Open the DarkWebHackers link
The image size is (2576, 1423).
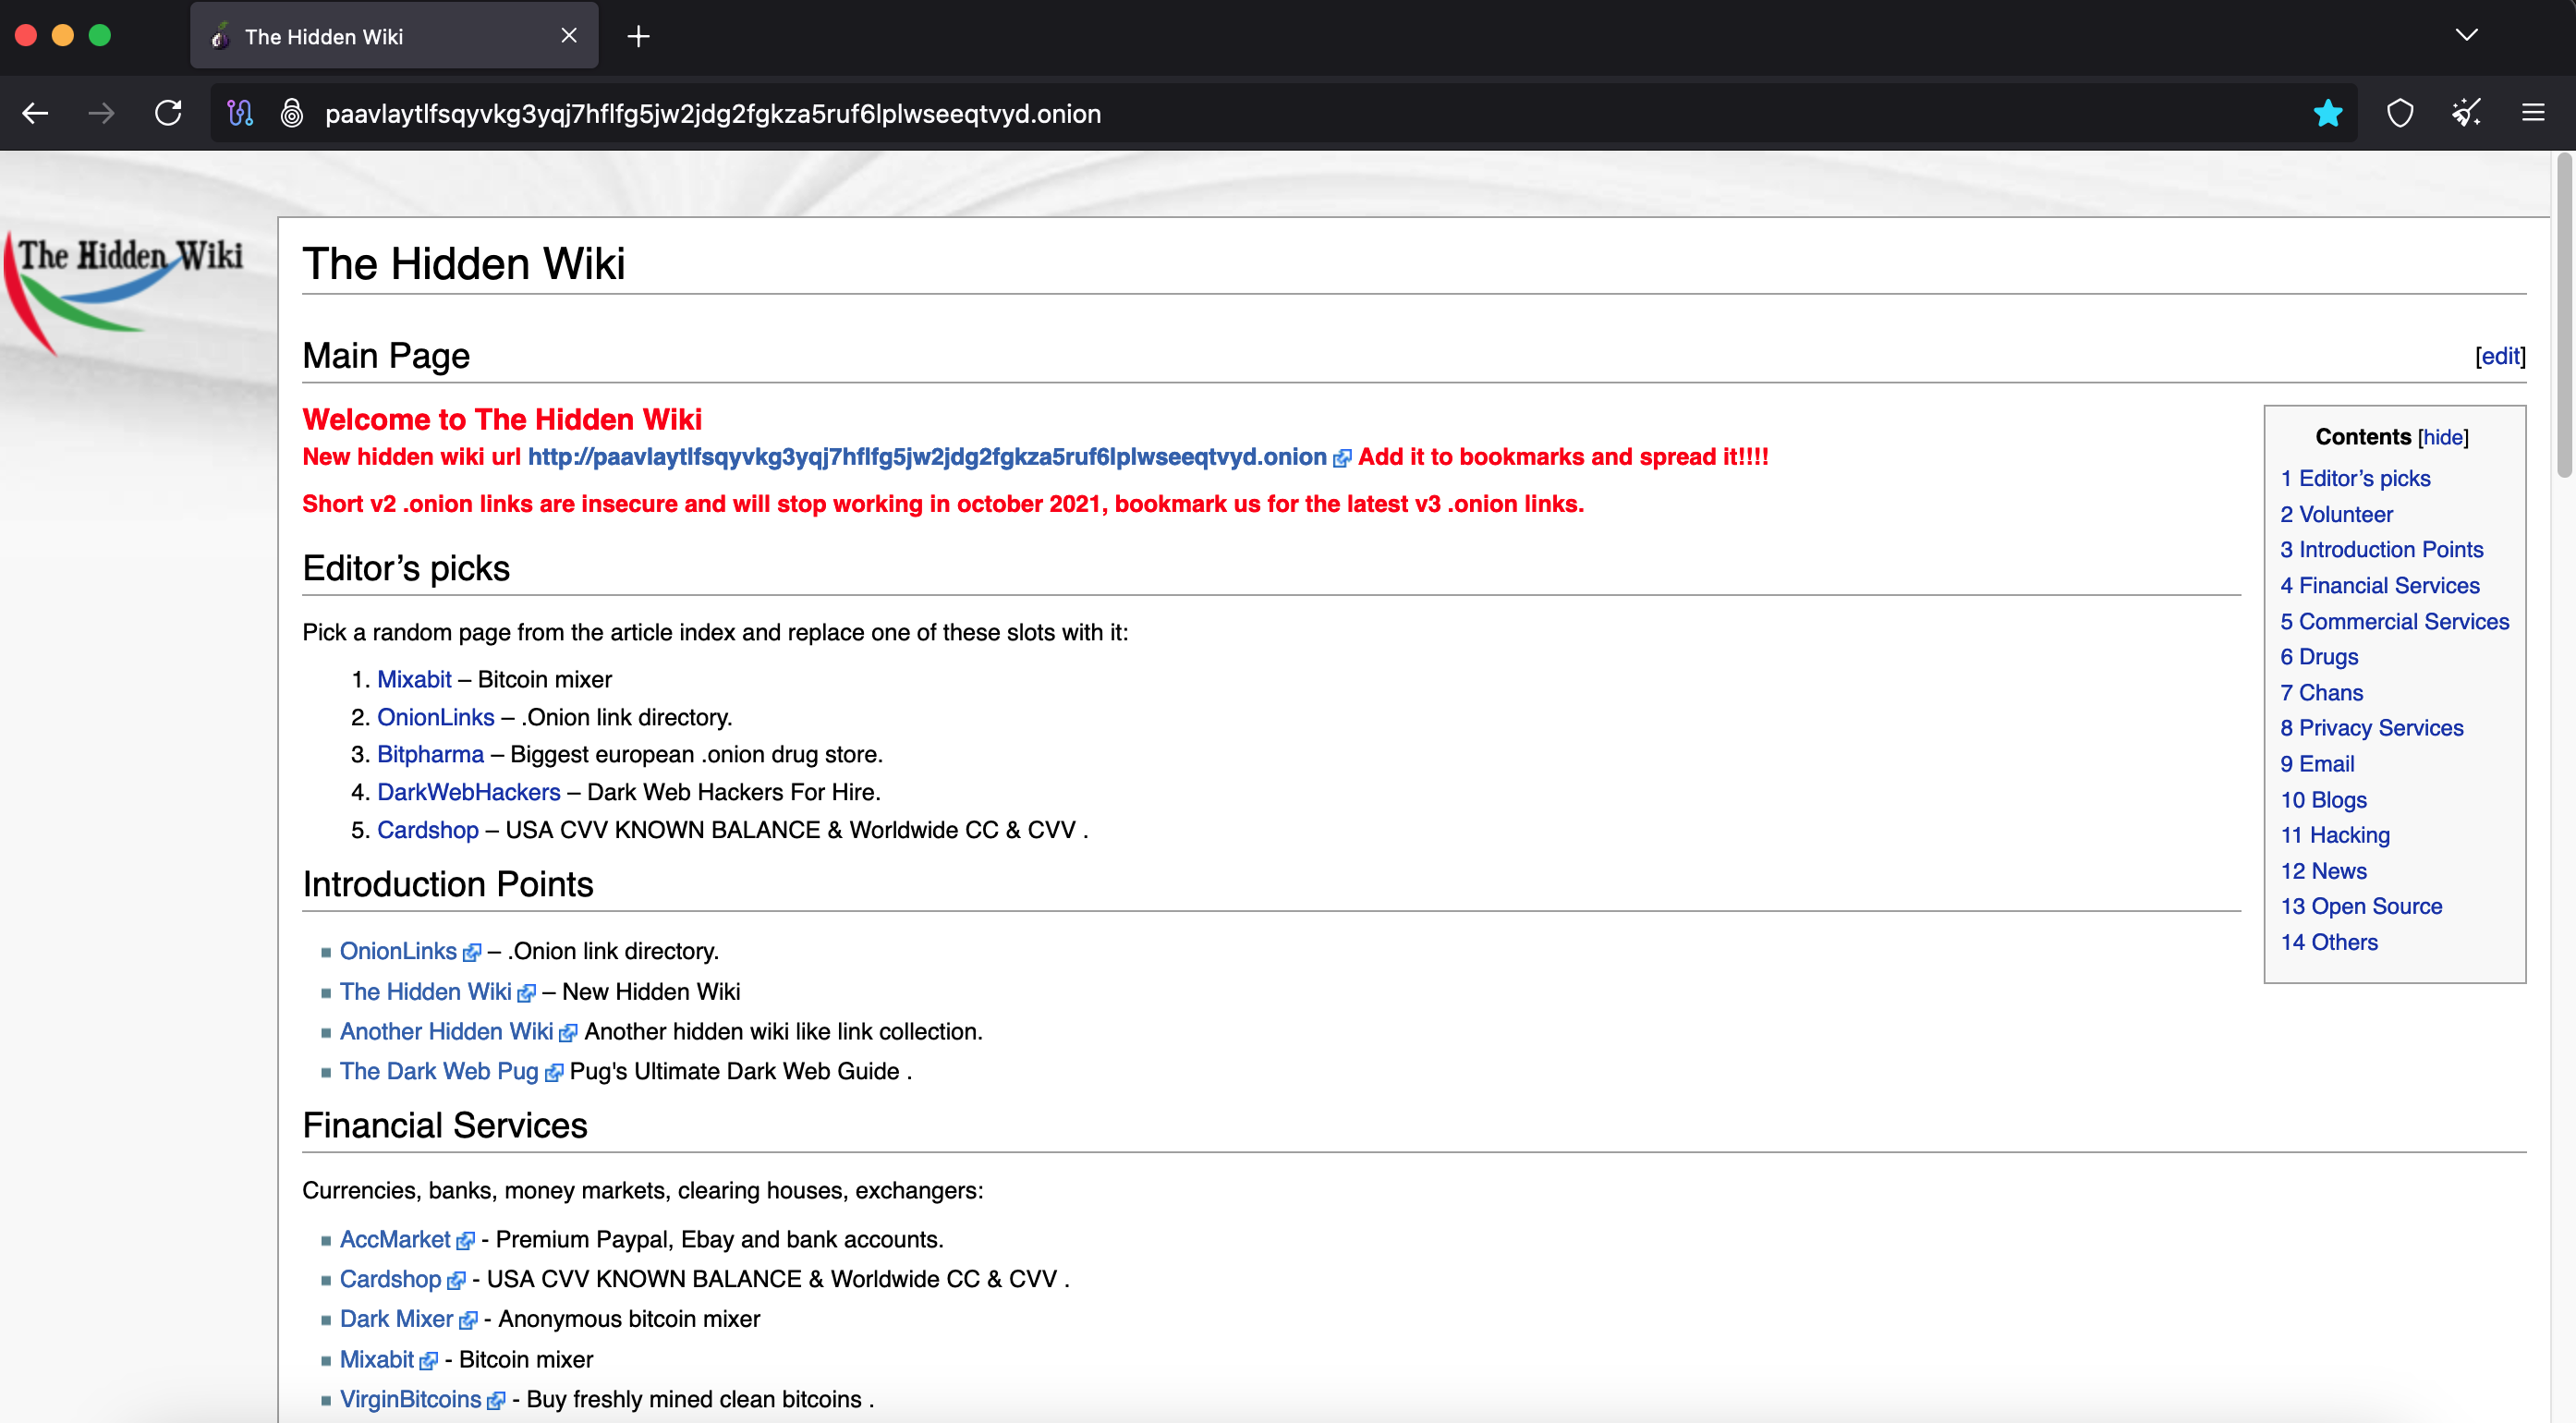(x=468, y=792)
